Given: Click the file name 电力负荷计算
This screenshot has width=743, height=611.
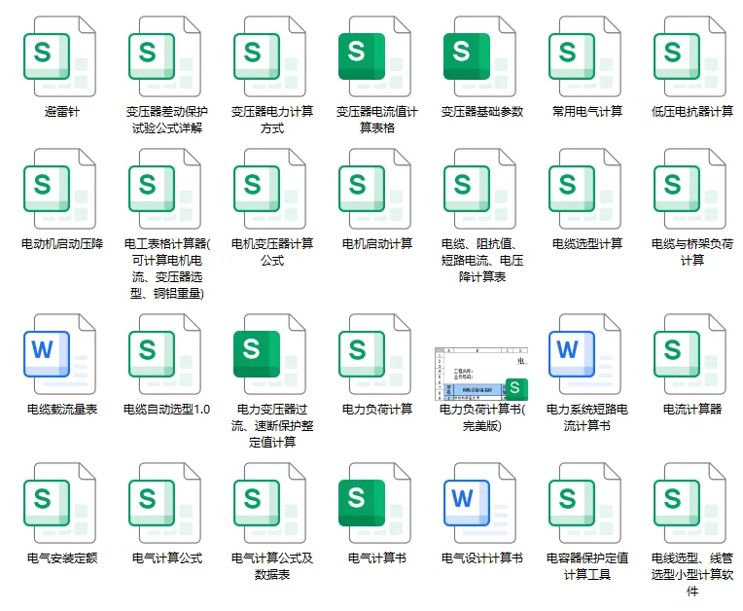Looking at the screenshot, I should pyautogui.click(x=377, y=410).
